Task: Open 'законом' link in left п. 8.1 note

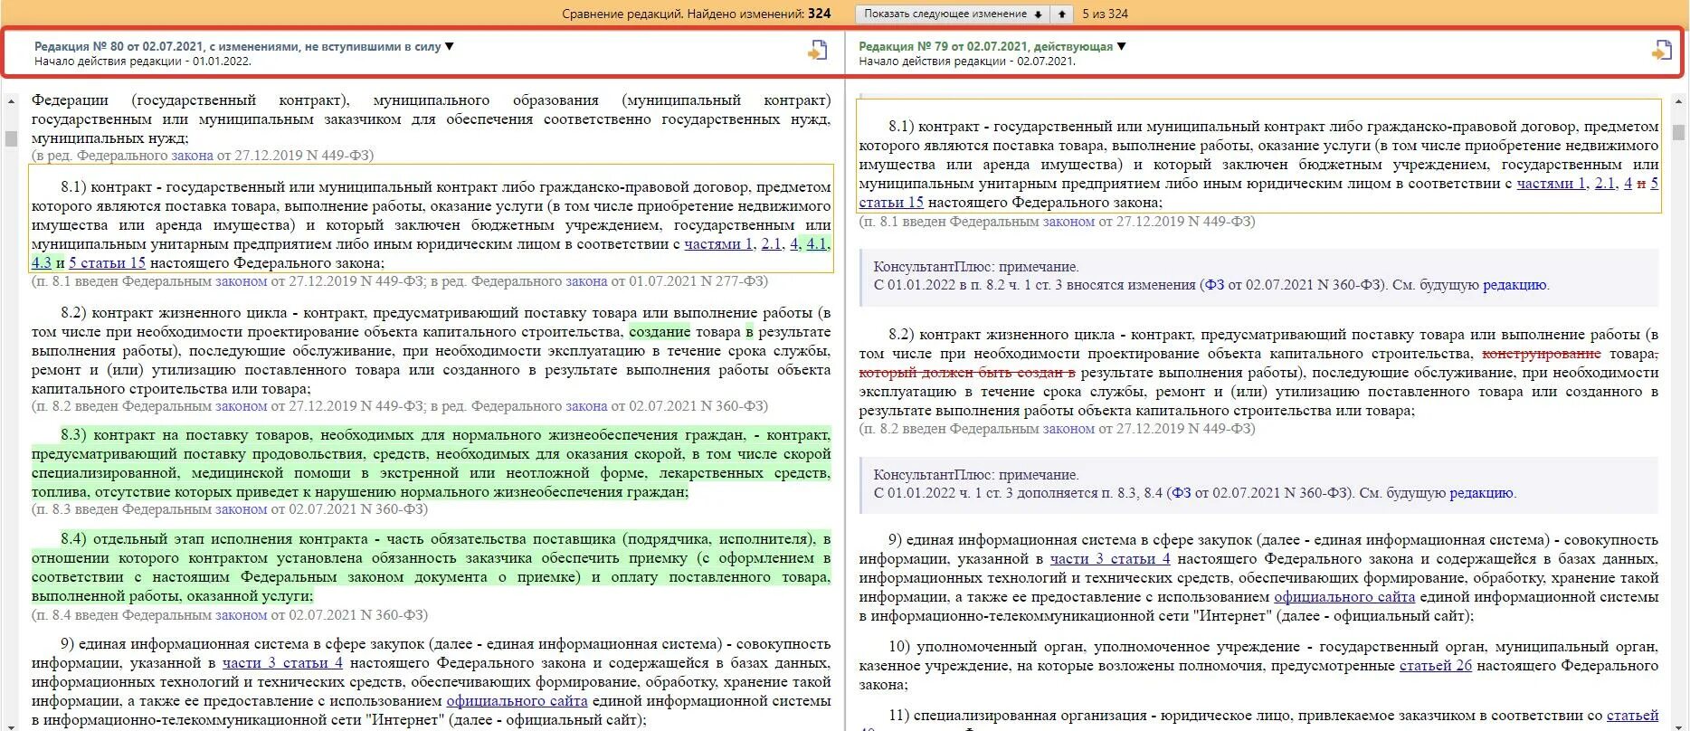Action: pyautogui.click(x=241, y=281)
